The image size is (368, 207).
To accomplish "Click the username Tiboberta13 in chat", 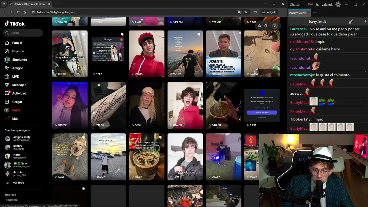I will 300,119.
